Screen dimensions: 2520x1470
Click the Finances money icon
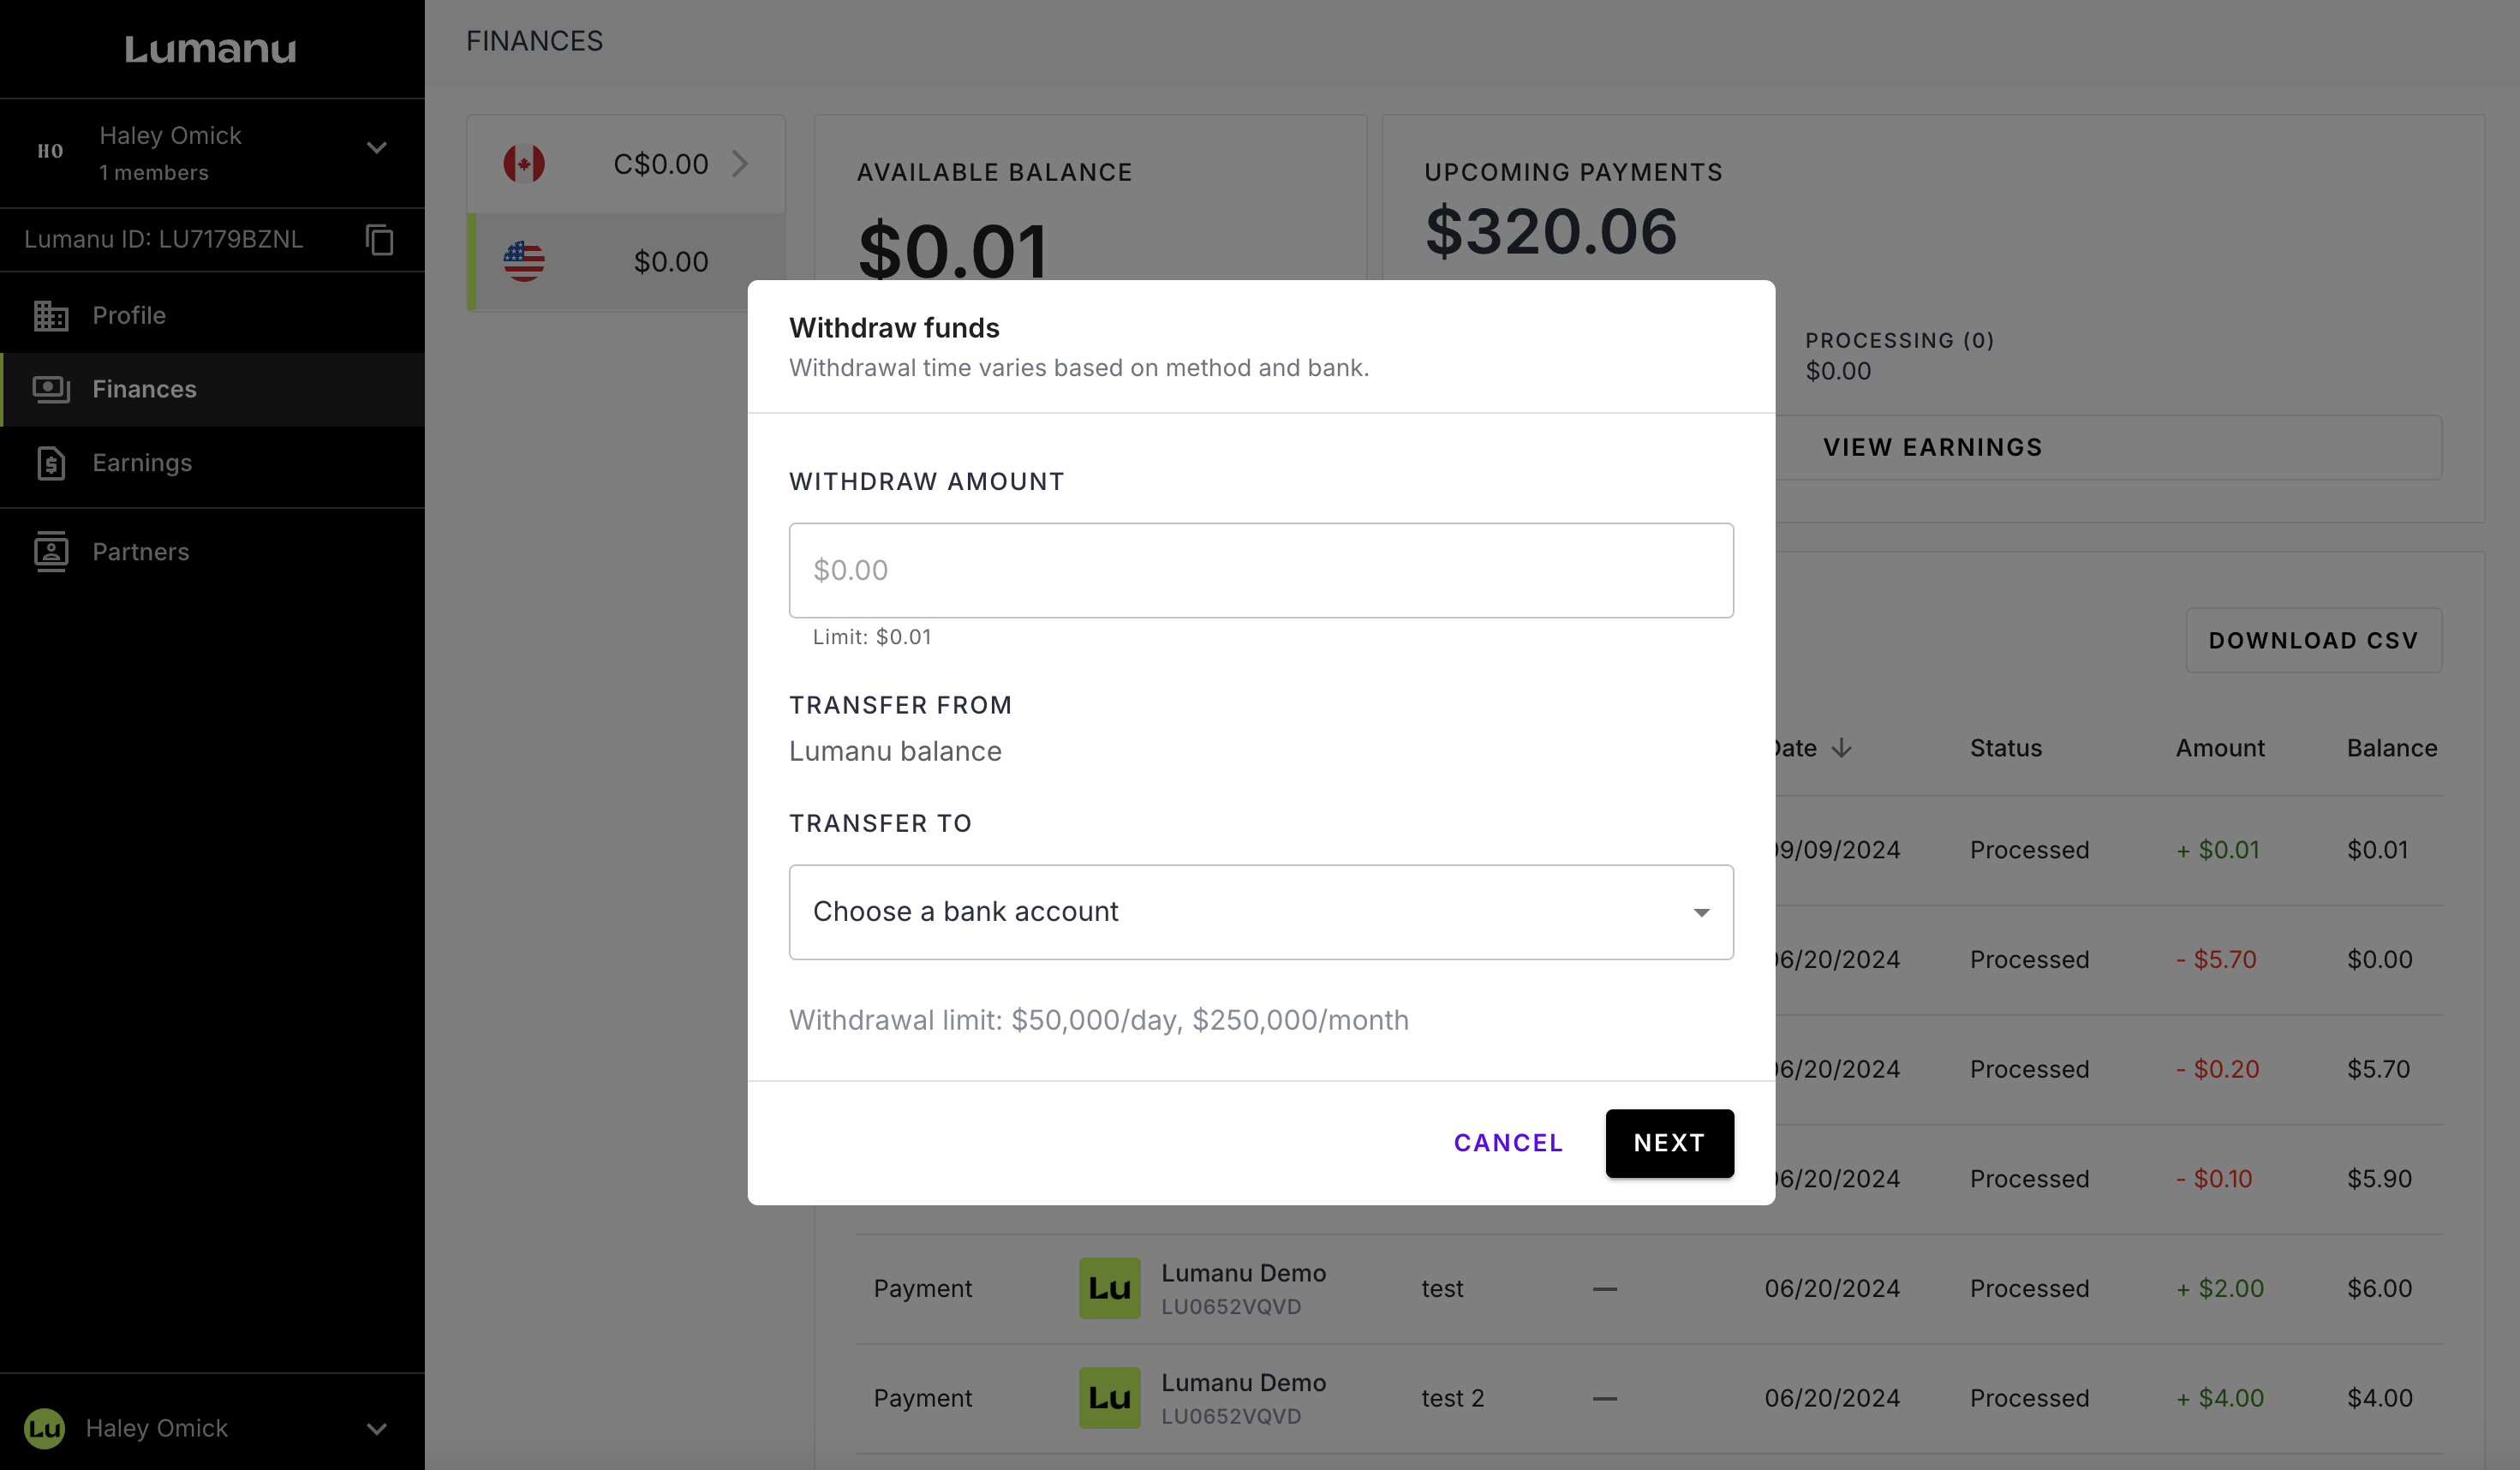tap(51, 389)
